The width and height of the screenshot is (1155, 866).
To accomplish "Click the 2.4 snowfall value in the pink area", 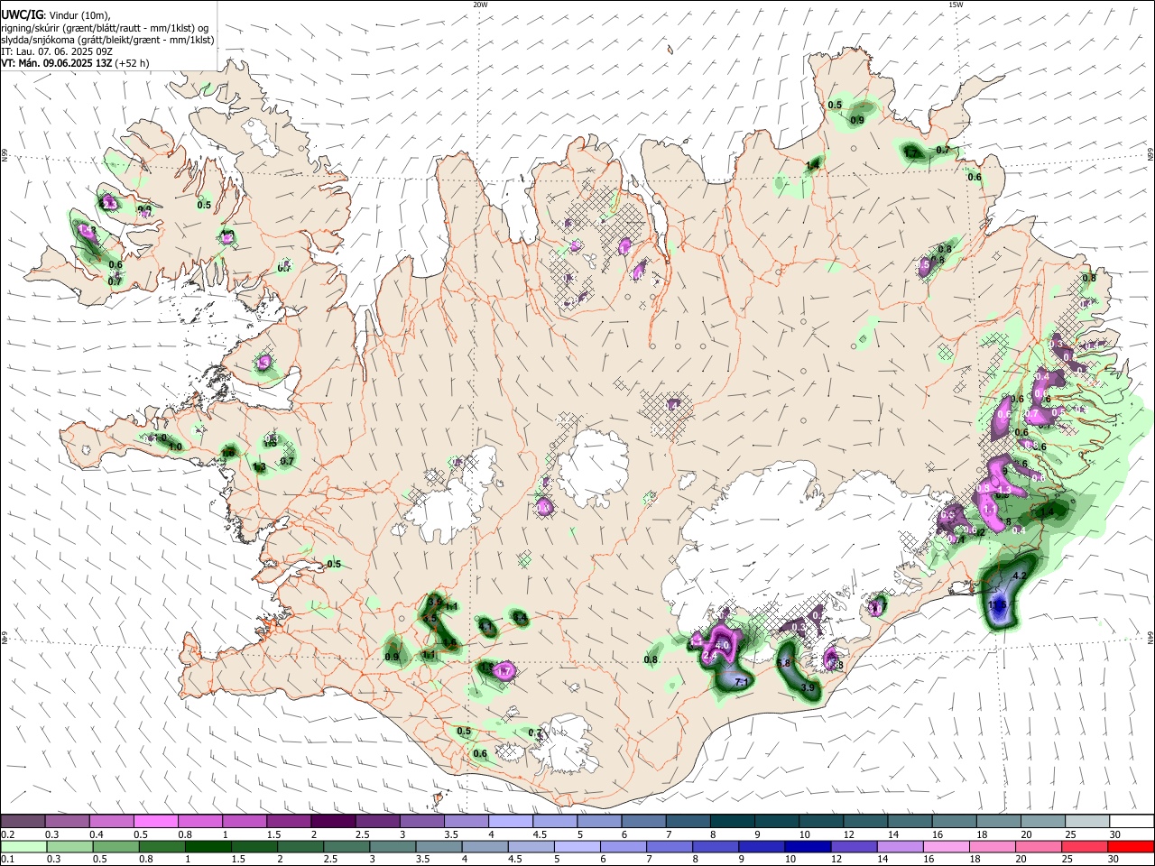I will 709,658.
